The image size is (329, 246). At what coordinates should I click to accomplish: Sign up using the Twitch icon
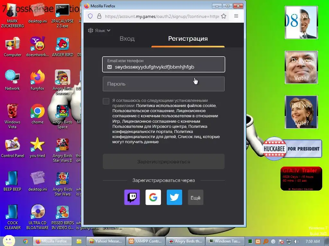[132, 197]
